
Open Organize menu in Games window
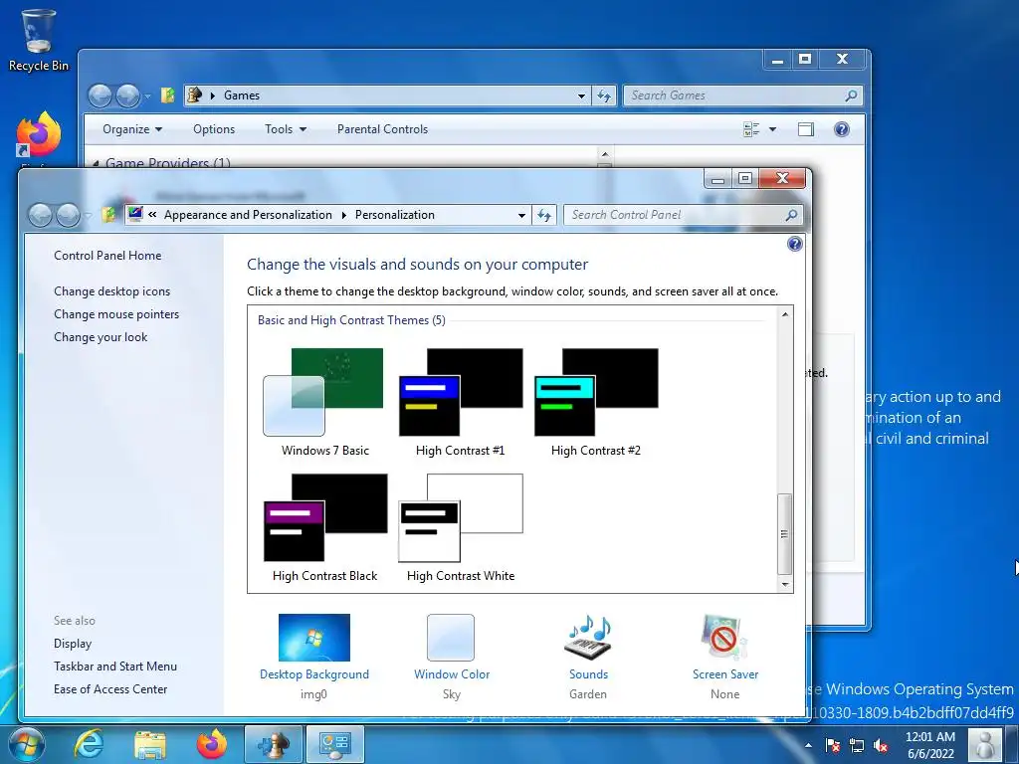(x=132, y=129)
